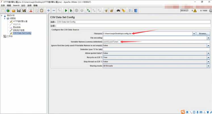Clear all results with double broom icon
Image resolution: width=212 pixels, height=114 pixels.
tap(112, 11)
